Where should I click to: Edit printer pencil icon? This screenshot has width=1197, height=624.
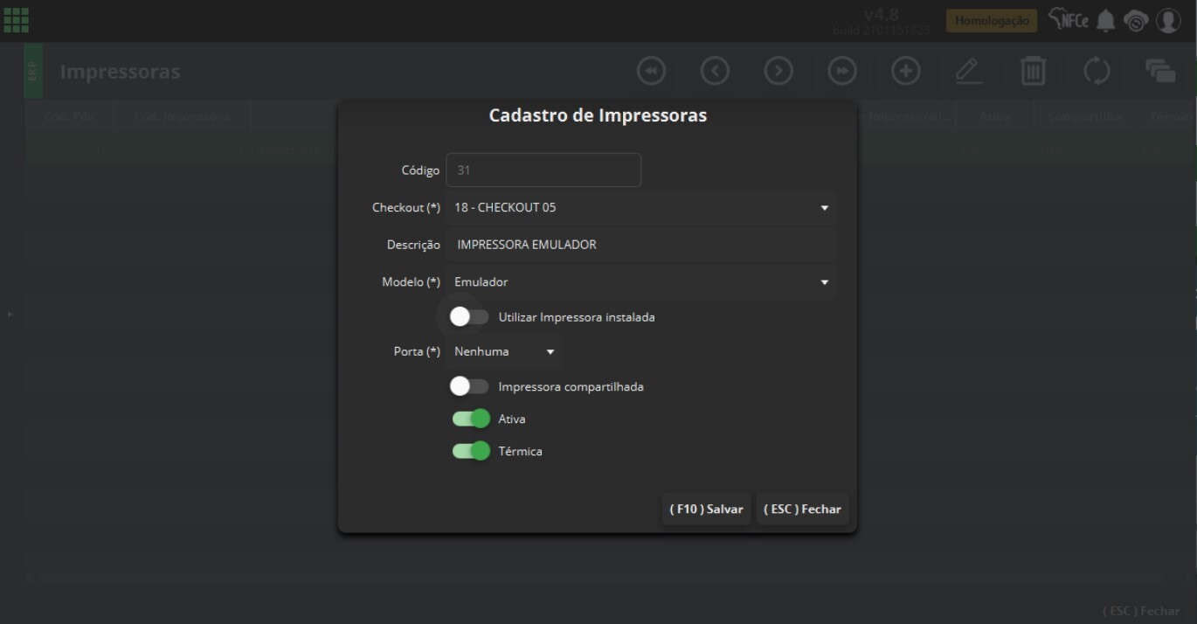969,72
